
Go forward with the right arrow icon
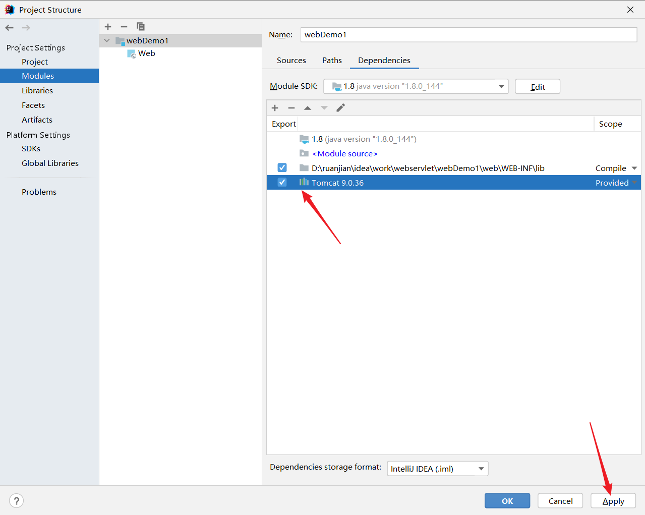coord(26,28)
